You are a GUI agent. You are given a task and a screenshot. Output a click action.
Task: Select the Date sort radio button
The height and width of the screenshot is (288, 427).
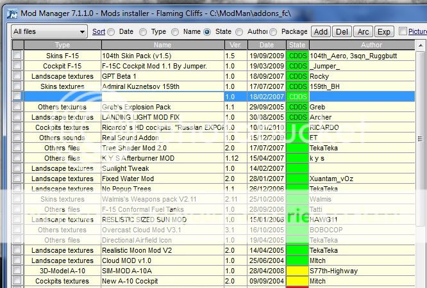111,31
